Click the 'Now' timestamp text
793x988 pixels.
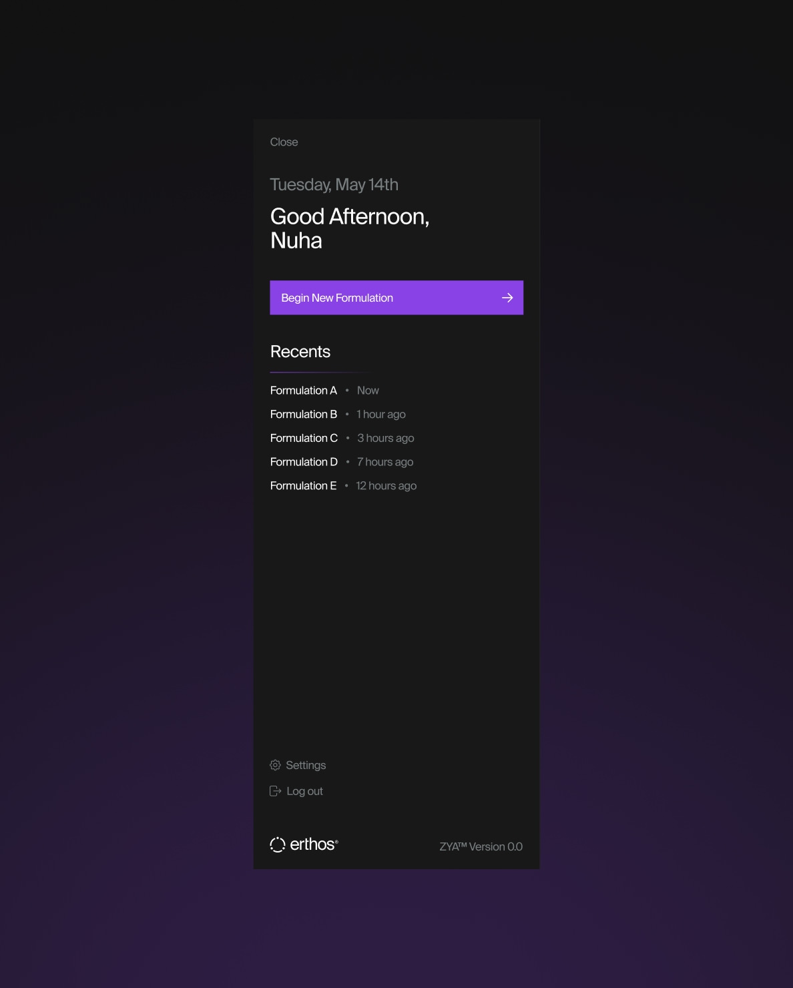pos(368,391)
